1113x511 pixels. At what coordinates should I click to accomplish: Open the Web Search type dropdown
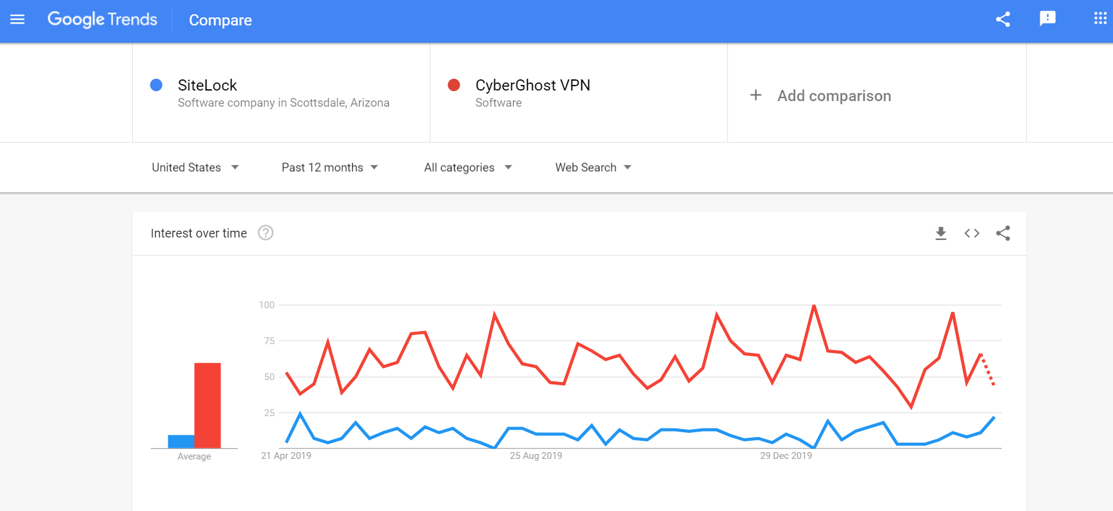[593, 167]
